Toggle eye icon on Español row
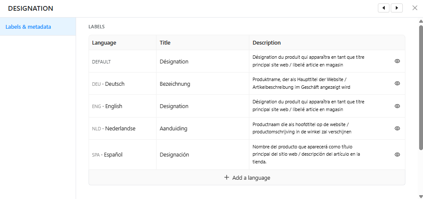This screenshot has height=199, width=423. (397, 154)
